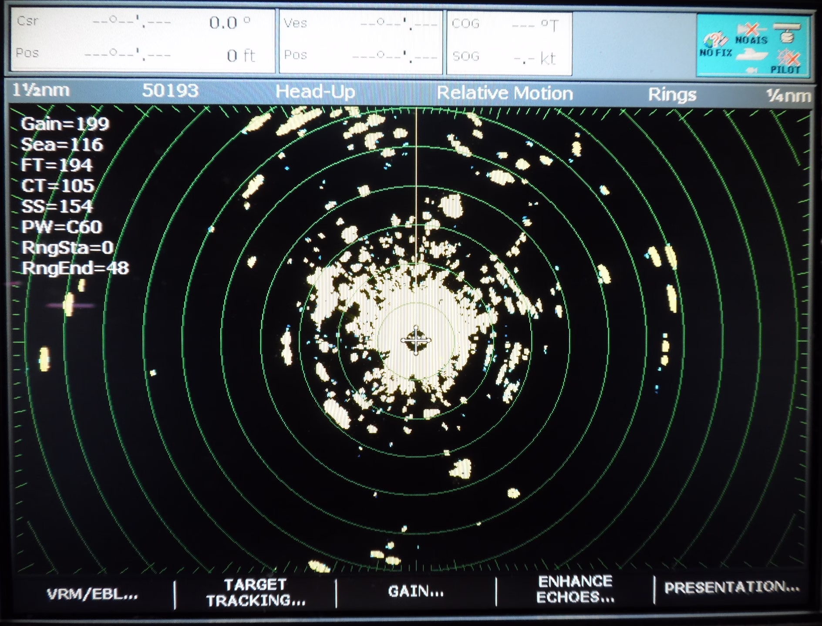Open the Target Tracking softkey menu
Screen dimensions: 822x626
(x=256, y=592)
